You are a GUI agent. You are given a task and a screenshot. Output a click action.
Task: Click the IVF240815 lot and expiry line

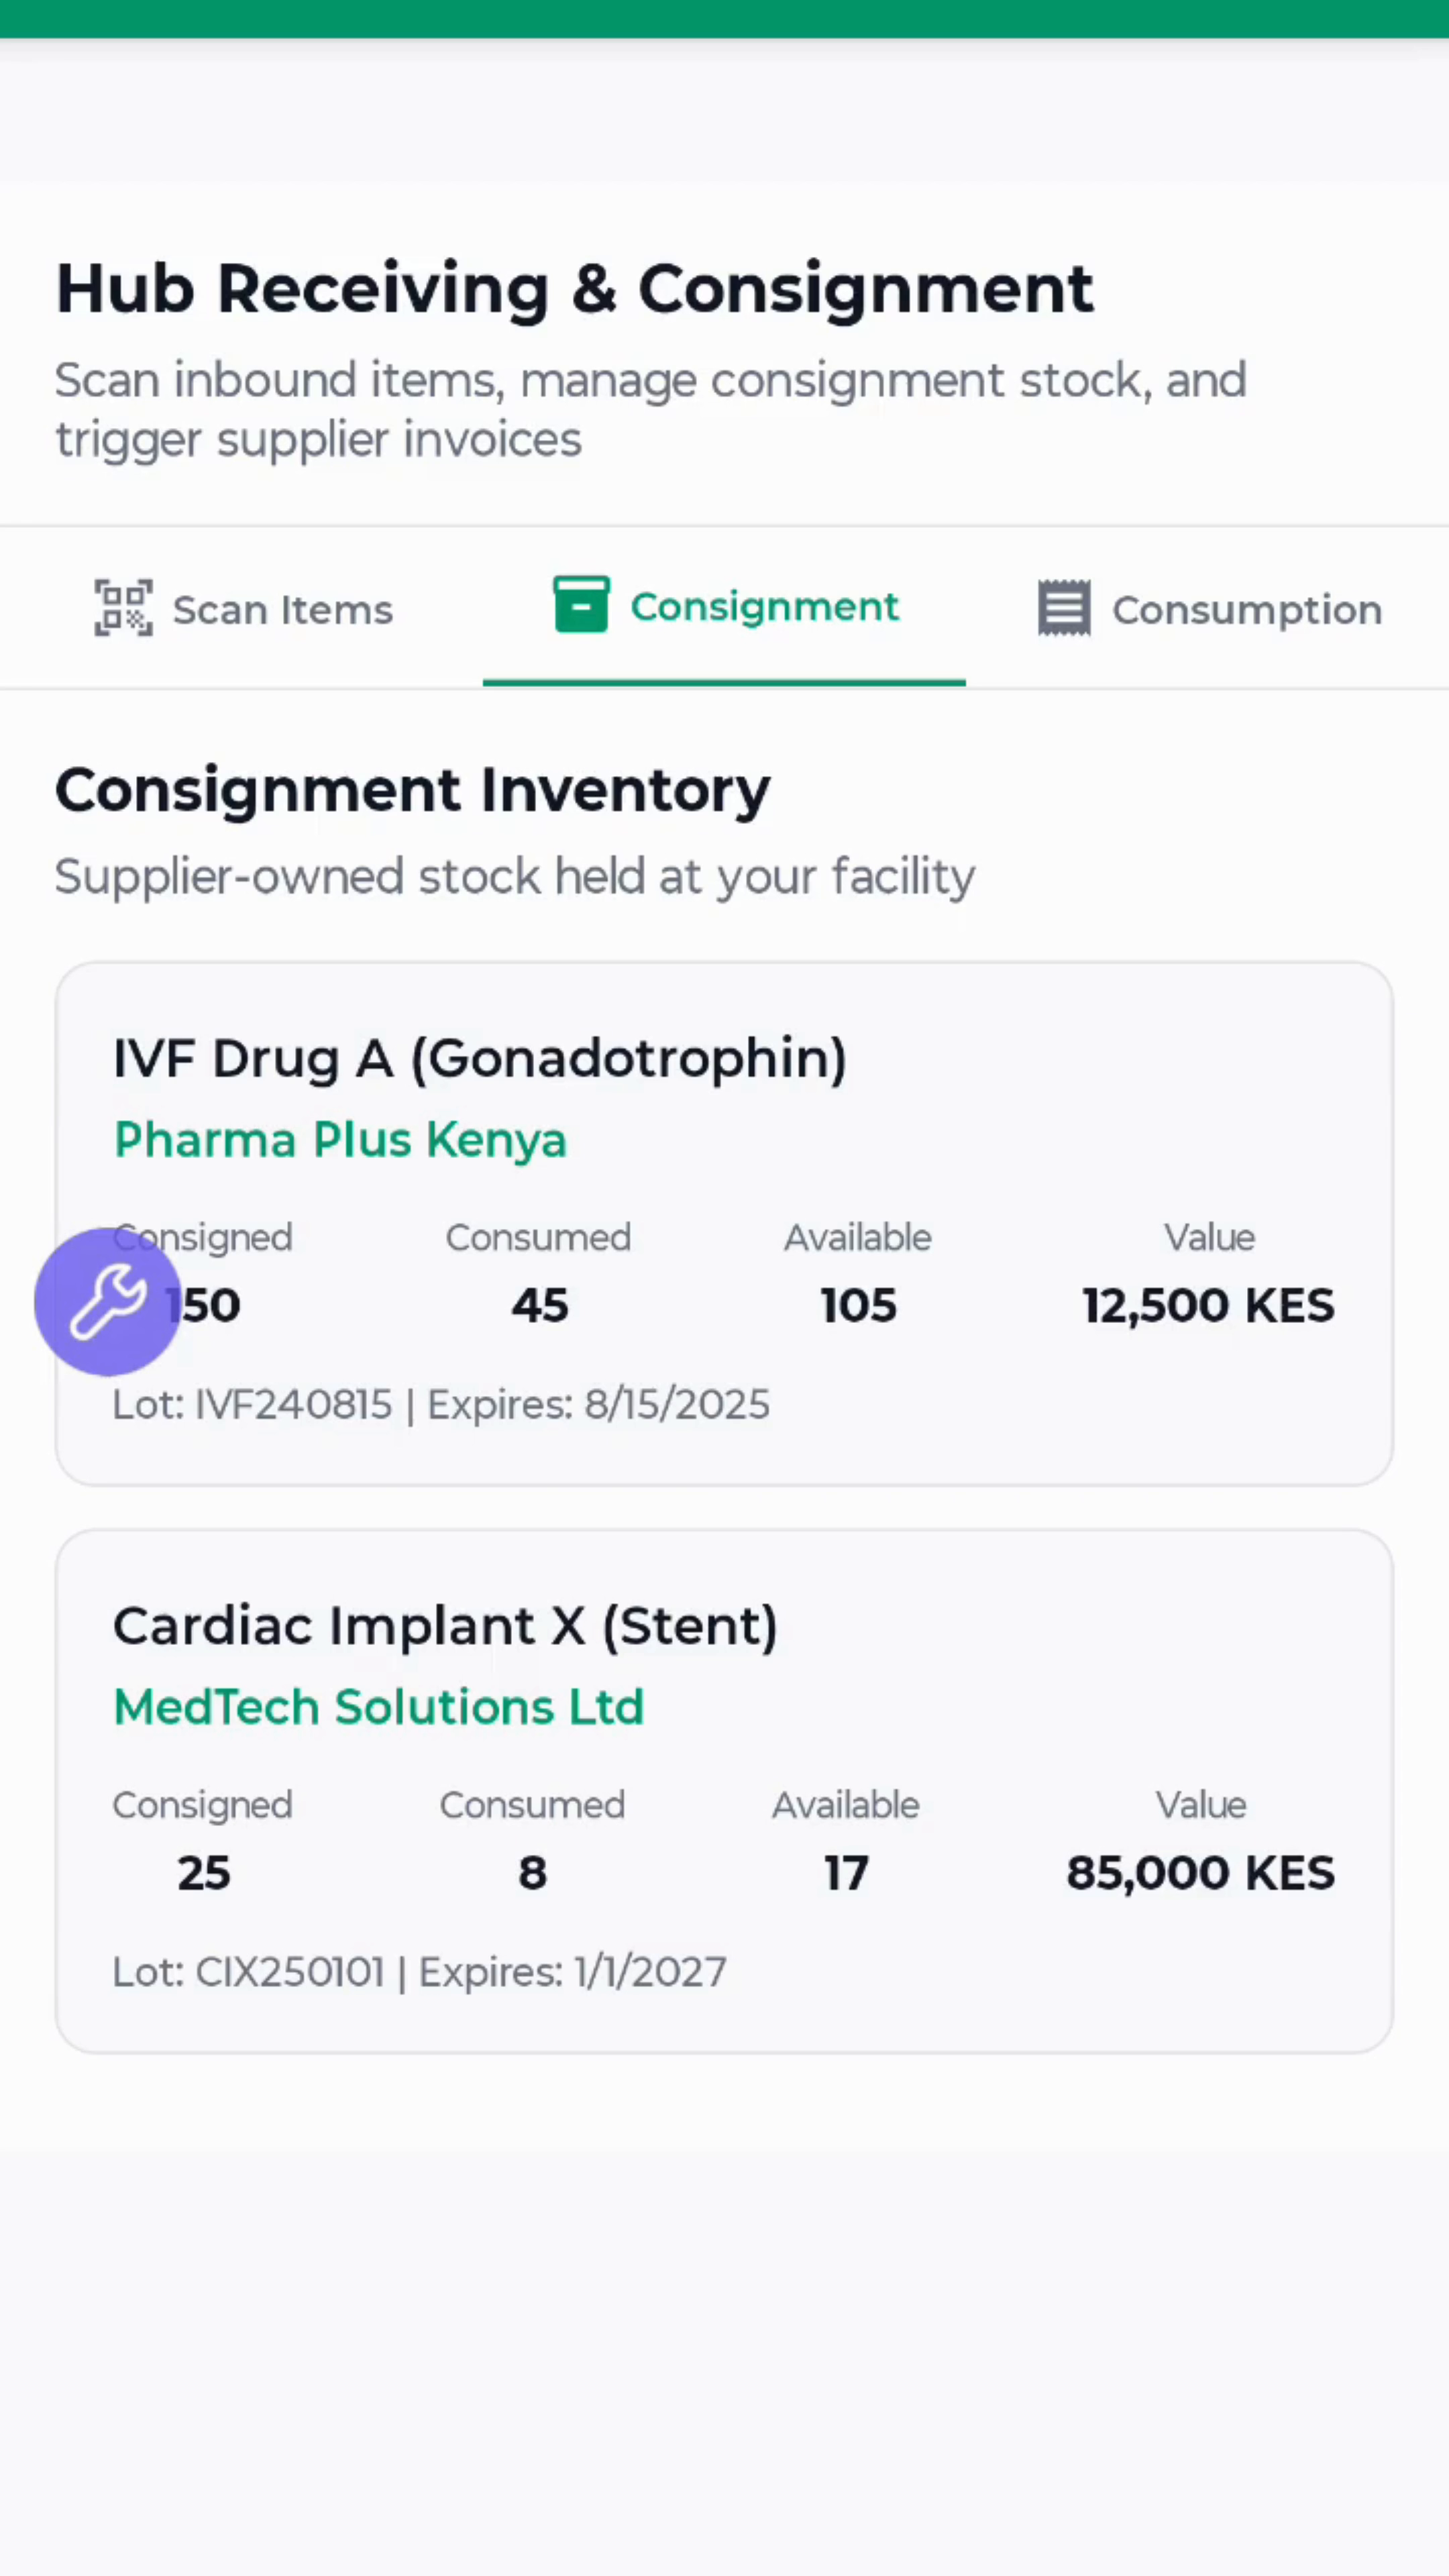[x=441, y=1405]
